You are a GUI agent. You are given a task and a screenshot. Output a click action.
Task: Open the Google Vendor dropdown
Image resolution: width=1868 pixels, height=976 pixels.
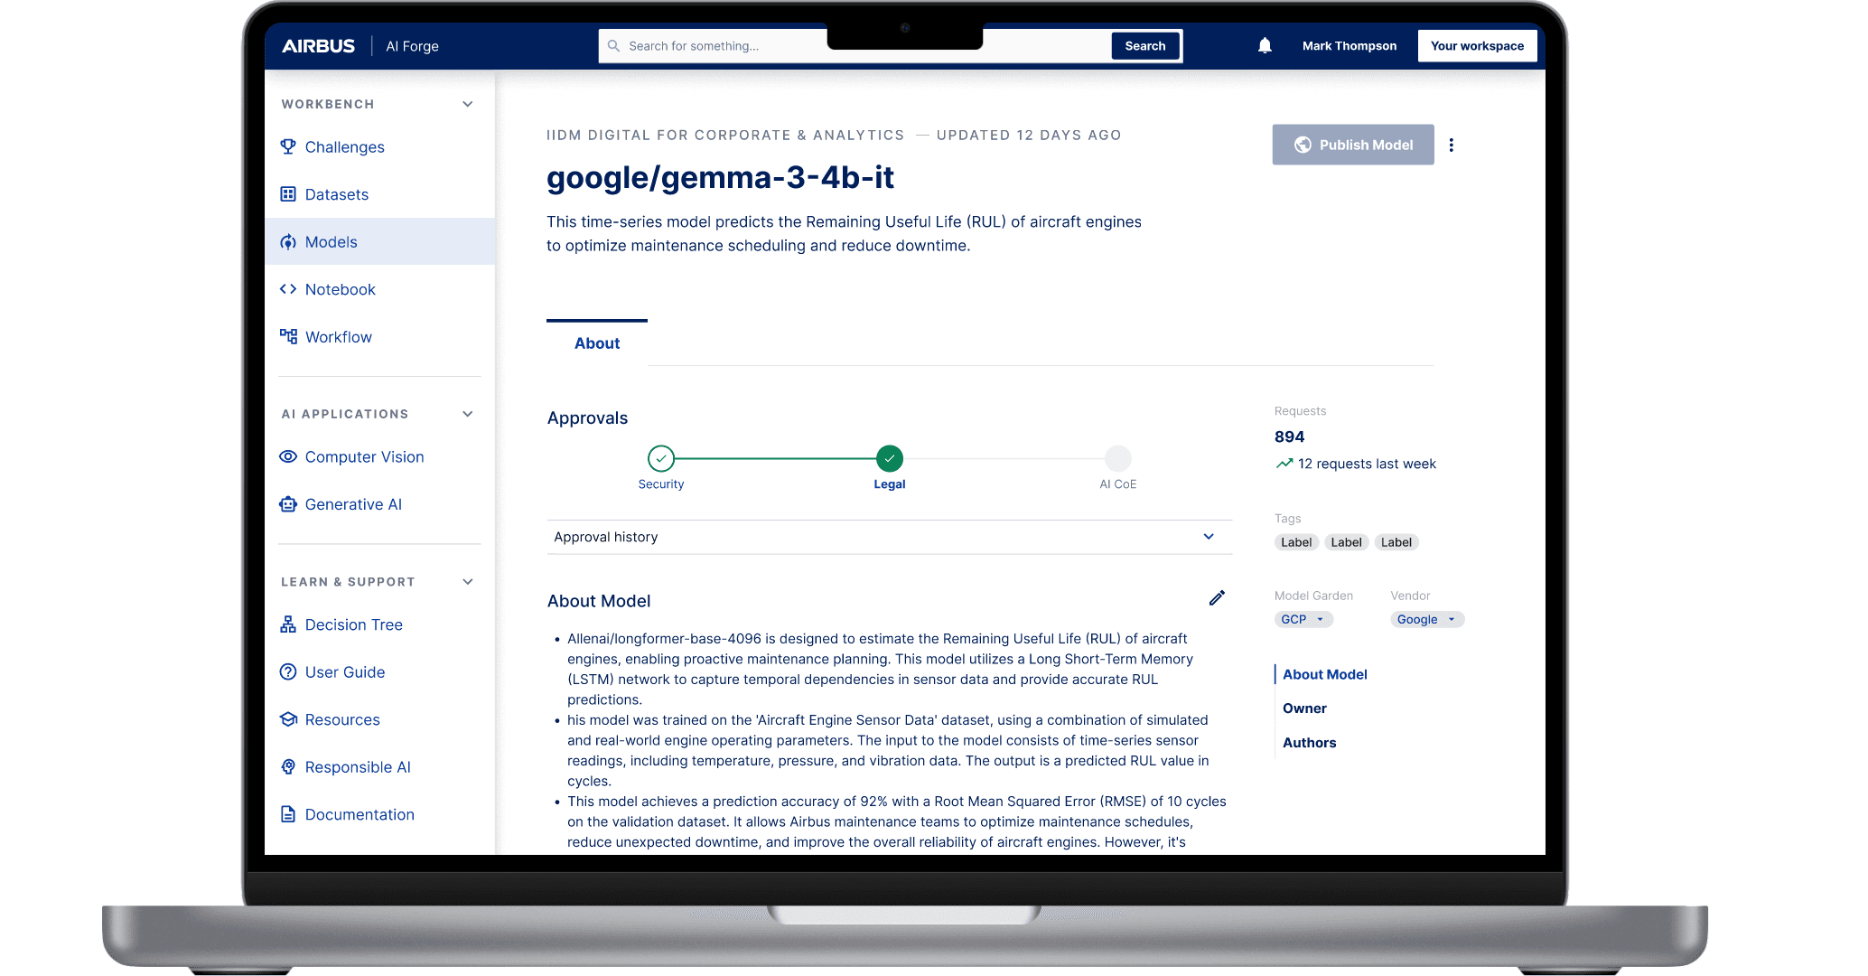(x=1426, y=619)
